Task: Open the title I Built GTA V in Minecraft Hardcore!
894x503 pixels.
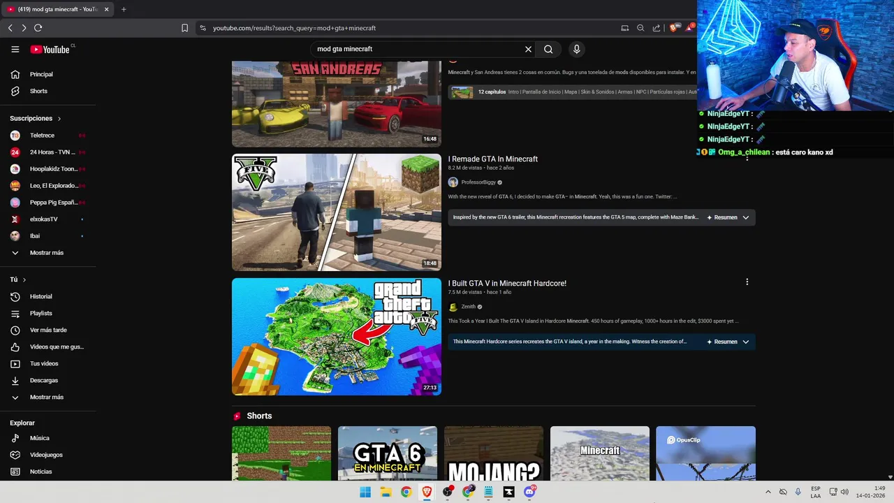Action: pyautogui.click(x=507, y=284)
